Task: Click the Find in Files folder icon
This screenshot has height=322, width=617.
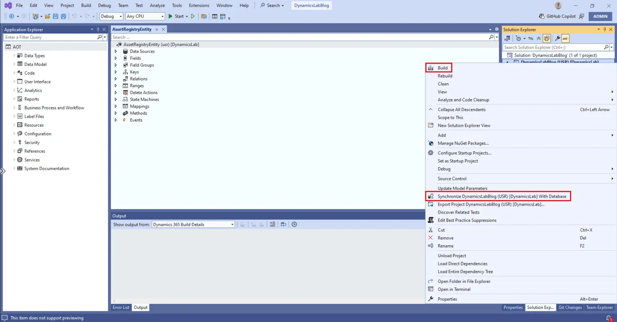Action: (x=204, y=16)
